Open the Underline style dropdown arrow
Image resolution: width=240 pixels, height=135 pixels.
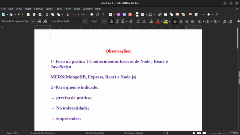coord(127,22)
